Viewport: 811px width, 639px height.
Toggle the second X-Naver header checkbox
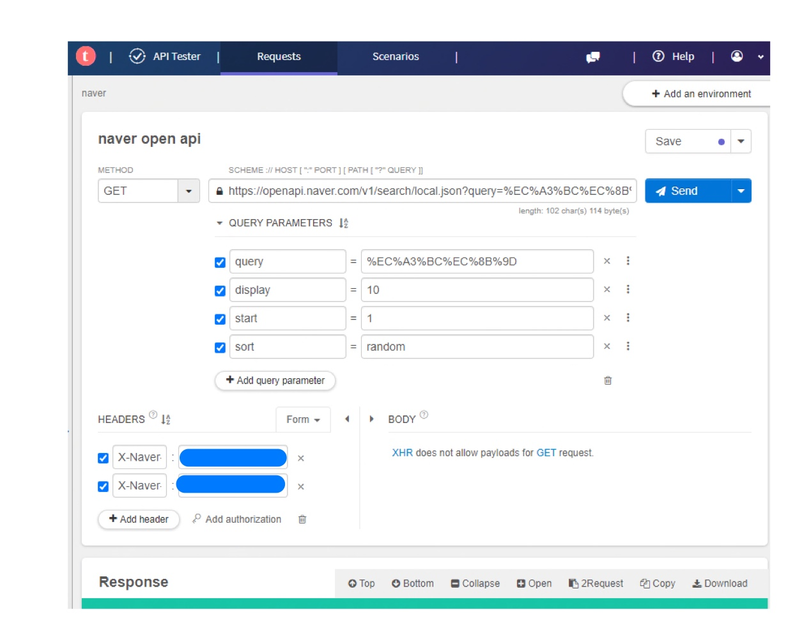(x=103, y=486)
